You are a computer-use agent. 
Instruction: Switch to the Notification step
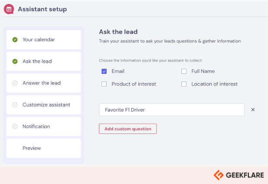[44, 126]
